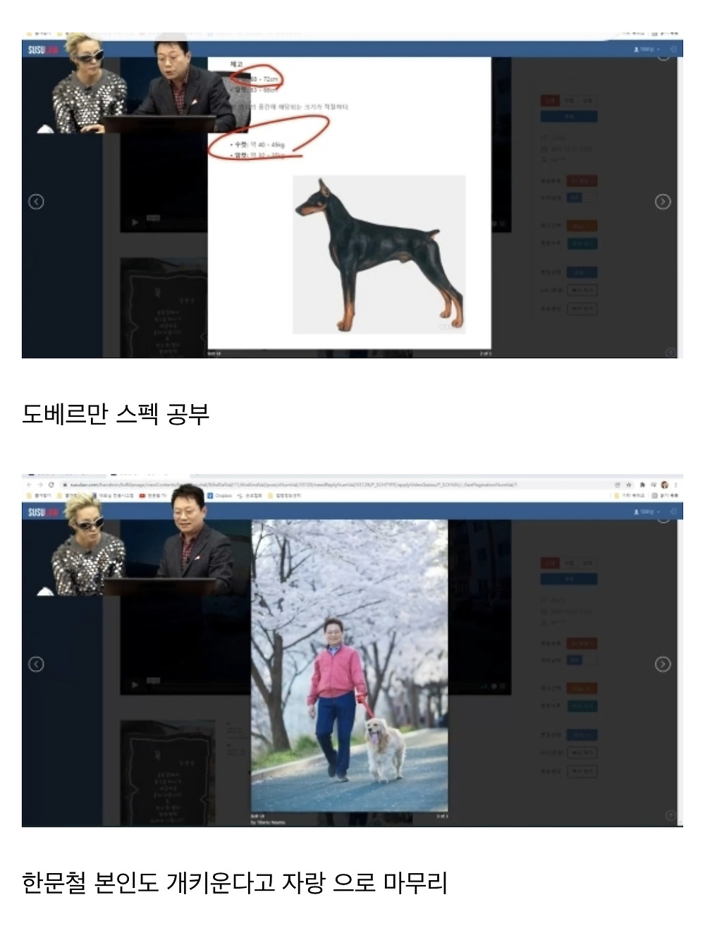Open the Chrome three-dot menu
Screen dimensions: 705x926
click(x=676, y=485)
